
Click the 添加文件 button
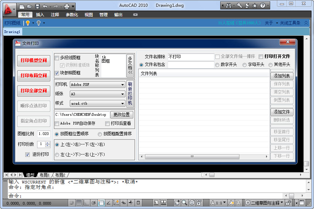point(282,112)
